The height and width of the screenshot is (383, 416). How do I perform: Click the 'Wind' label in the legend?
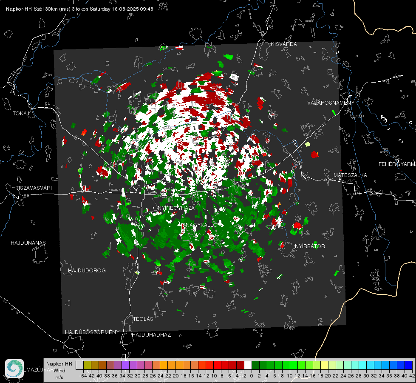(59, 371)
